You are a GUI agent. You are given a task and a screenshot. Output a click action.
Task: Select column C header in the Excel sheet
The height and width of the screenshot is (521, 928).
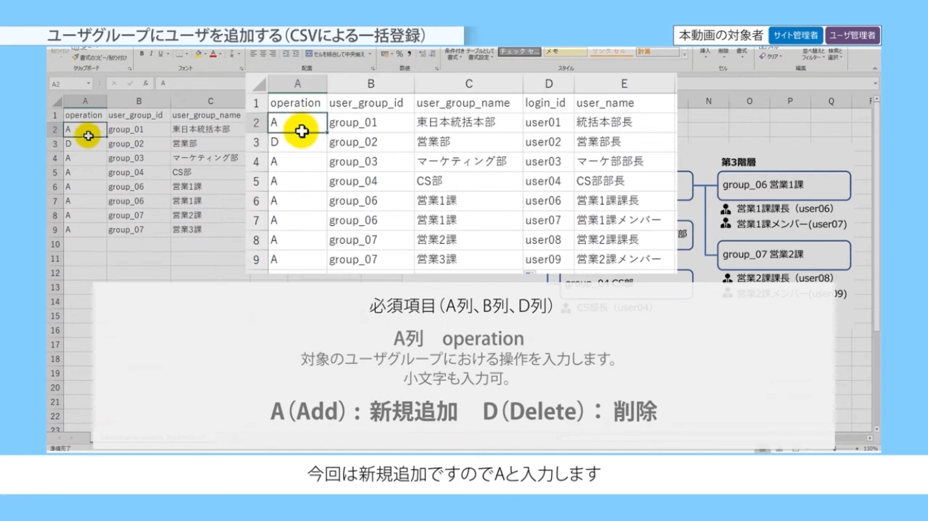tap(209, 101)
